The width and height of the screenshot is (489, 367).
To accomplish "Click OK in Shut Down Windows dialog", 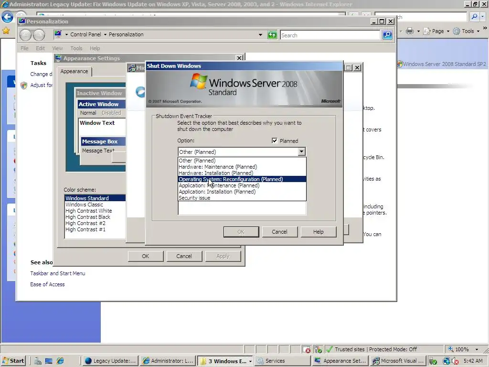I will [241, 232].
